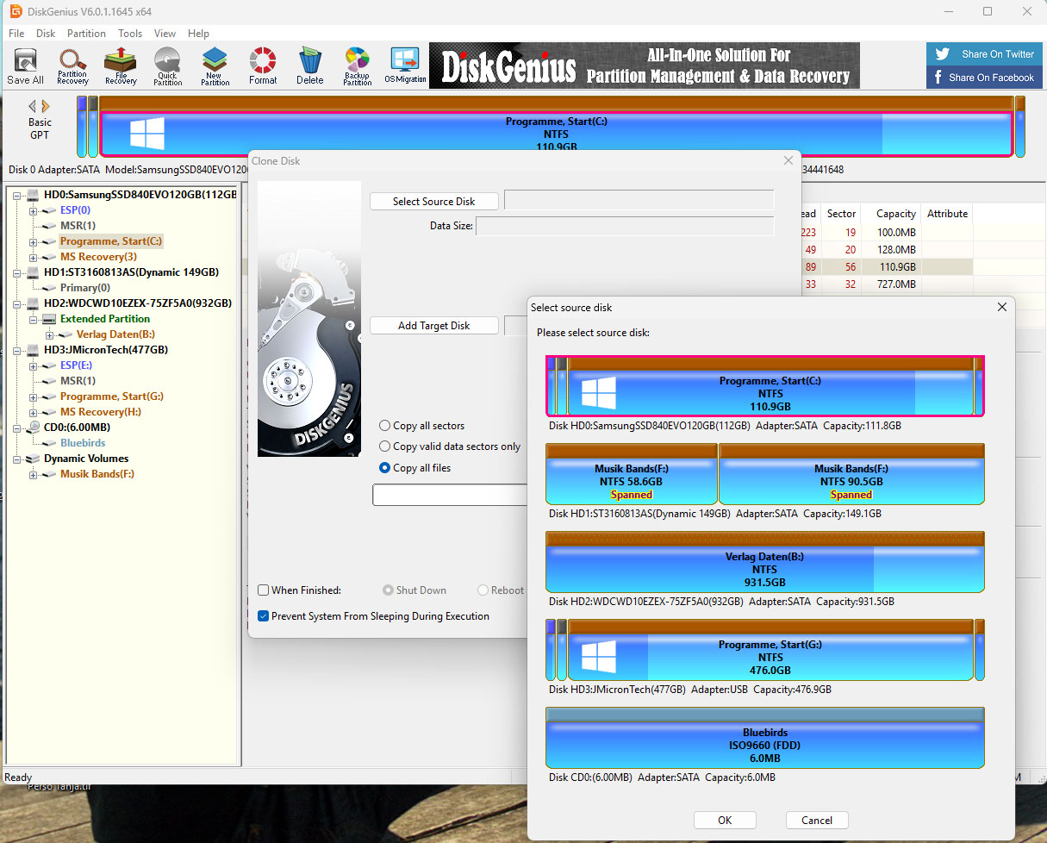This screenshot has height=843, width=1047.
Task: Open the Disk menu
Action: pos(46,34)
